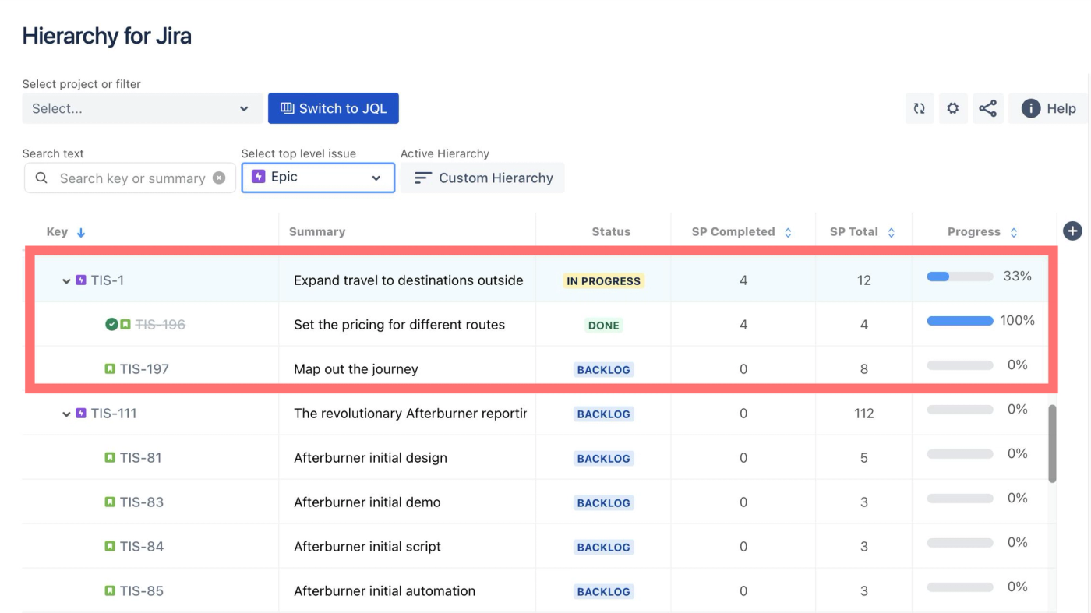Click the refresh icon in the toolbar
Image resolution: width=1091 pixels, height=613 pixels.
click(920, 108)
